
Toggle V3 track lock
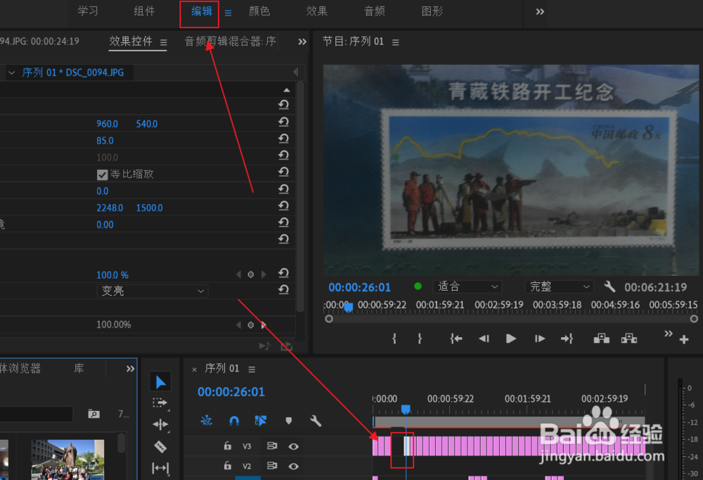point(227,446)
